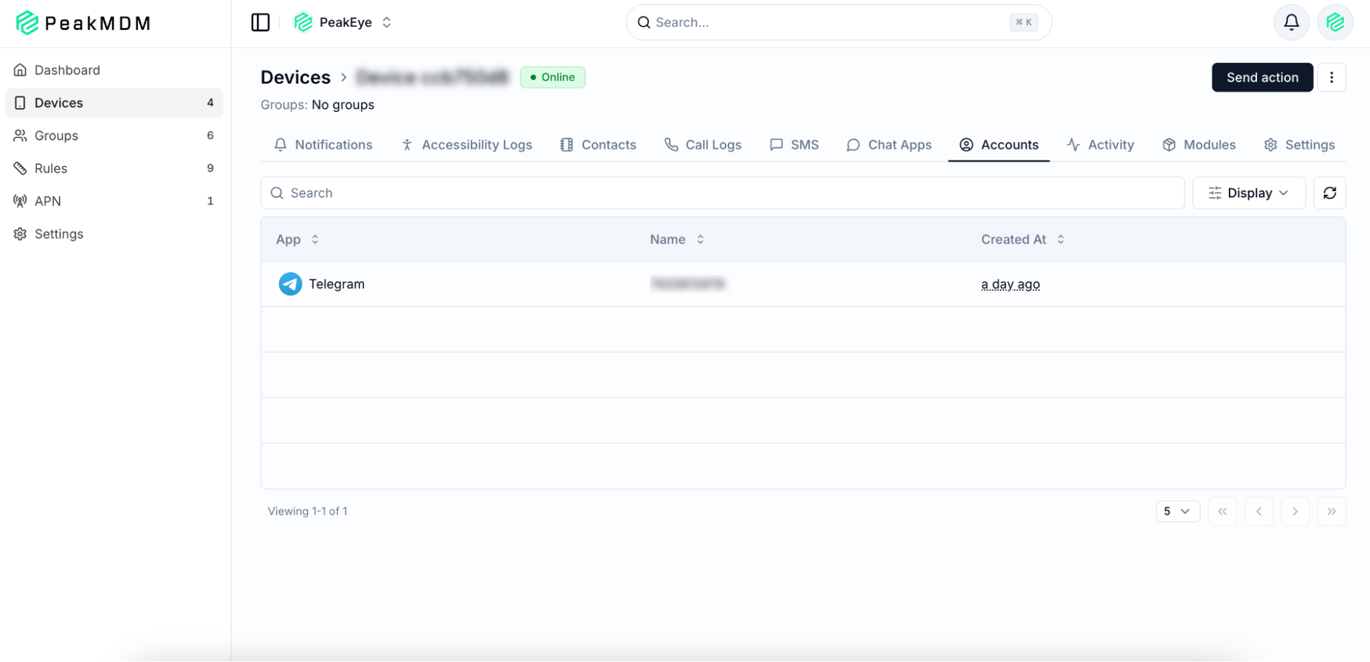The width and height of the screenshot is (1370, 662).
Task: Open Rules in the sidebar
Action: coord(51,168)
